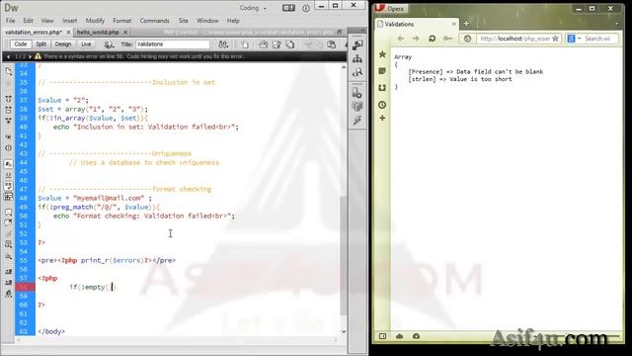The image size is (632, 356).
Task: Click the Opera search field
Action: (599, 39)
